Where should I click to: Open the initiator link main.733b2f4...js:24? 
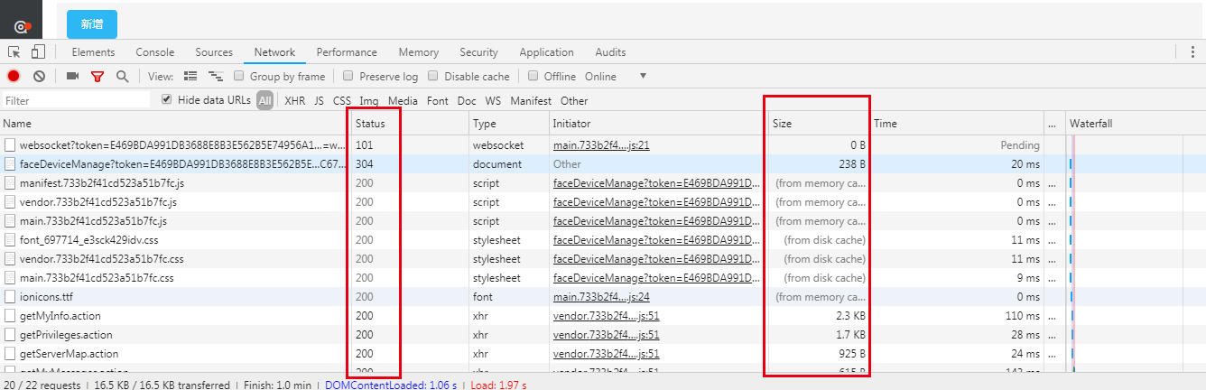tap(601, 297)
